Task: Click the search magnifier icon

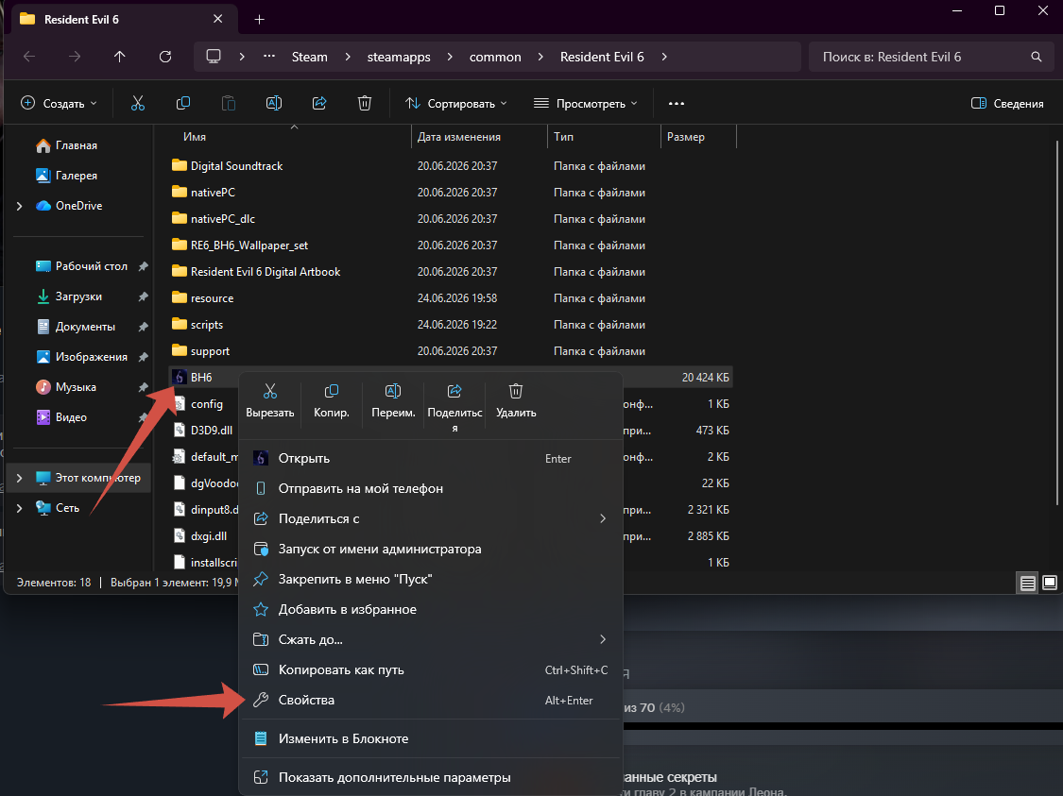Action: pyautogui.click(x=1036, y=57)
